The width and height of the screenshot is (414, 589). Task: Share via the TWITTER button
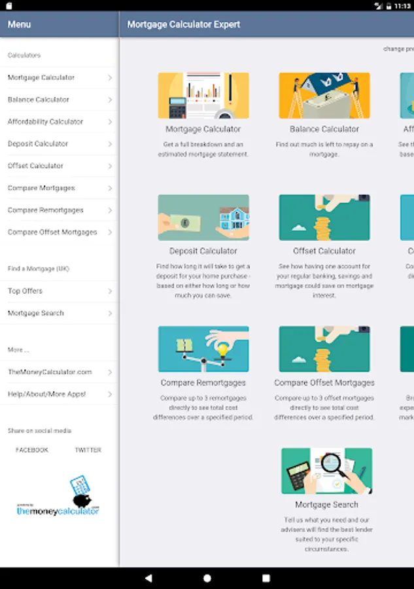[88, 450]
